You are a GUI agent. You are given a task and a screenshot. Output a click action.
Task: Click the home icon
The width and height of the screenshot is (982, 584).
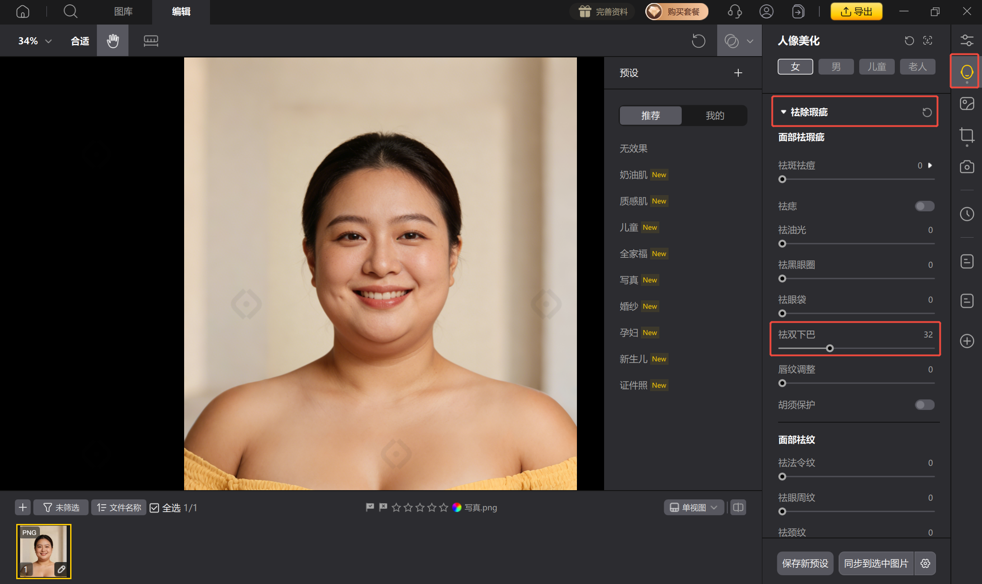pyautogui.click(x=23, y=11)
